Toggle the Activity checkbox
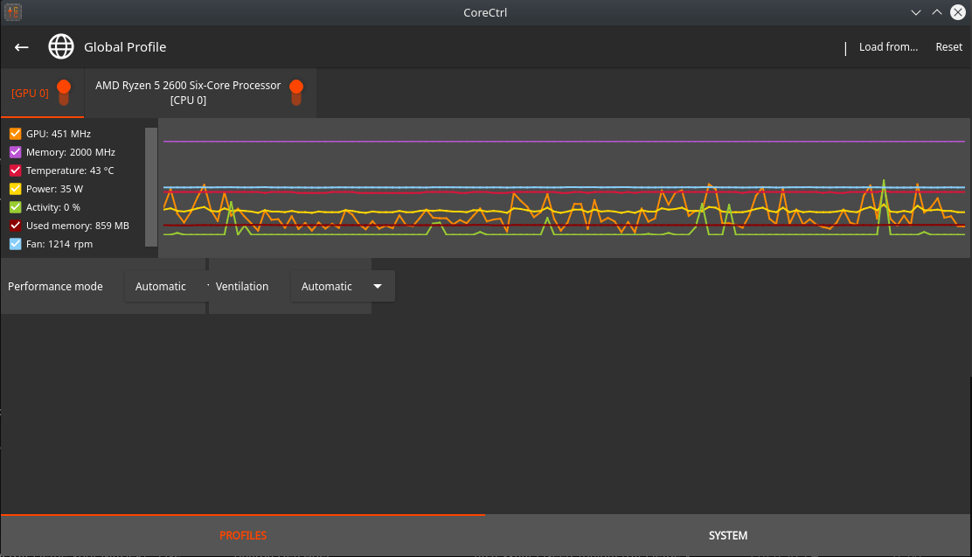The width and height of the screenshot is (972, 557). pyautogui.click(x=15, y=207)
